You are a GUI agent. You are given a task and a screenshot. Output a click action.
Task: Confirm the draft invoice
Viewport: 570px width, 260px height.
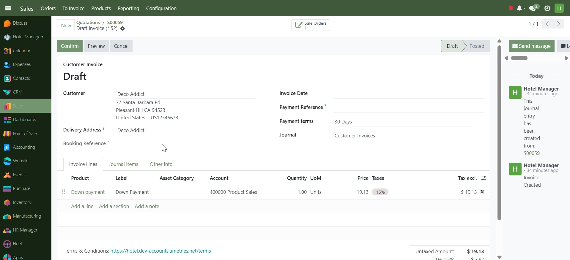point(70,46)
